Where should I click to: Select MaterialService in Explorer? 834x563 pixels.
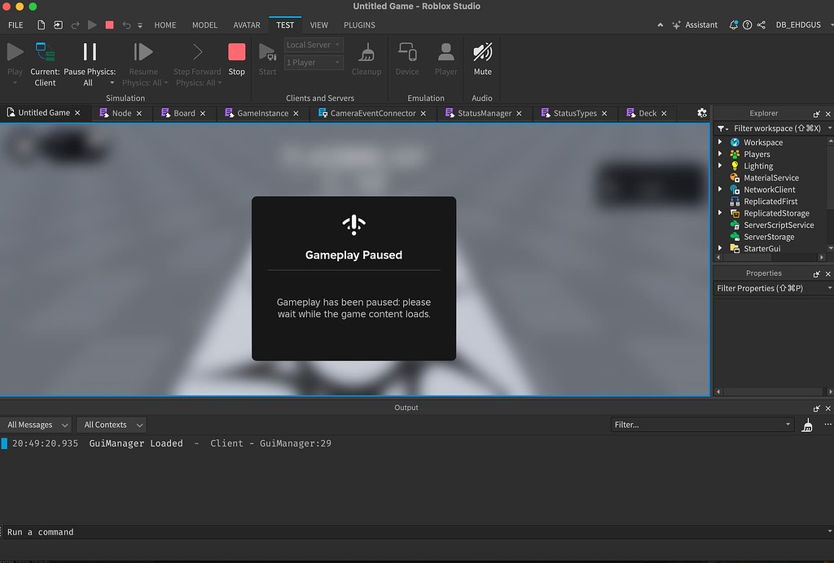(x=770, y=177)
